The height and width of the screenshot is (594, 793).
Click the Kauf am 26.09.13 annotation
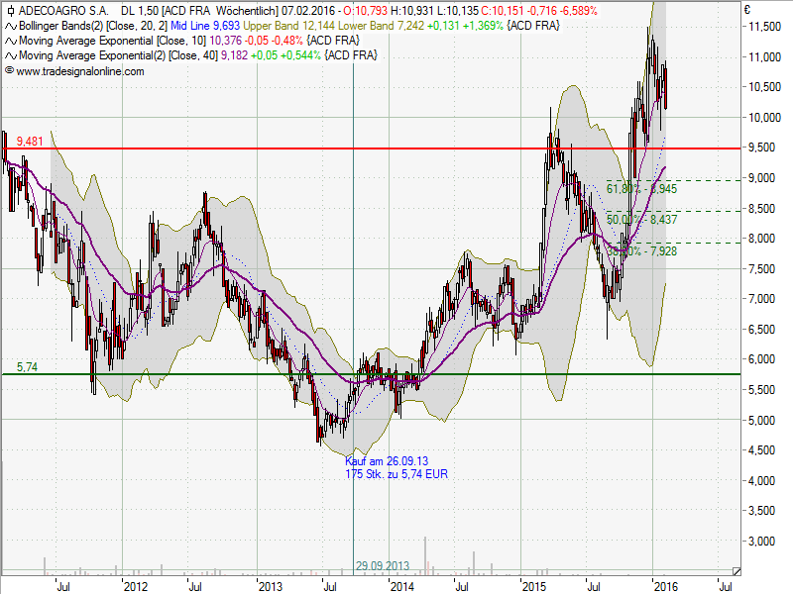tap(387, 461)
